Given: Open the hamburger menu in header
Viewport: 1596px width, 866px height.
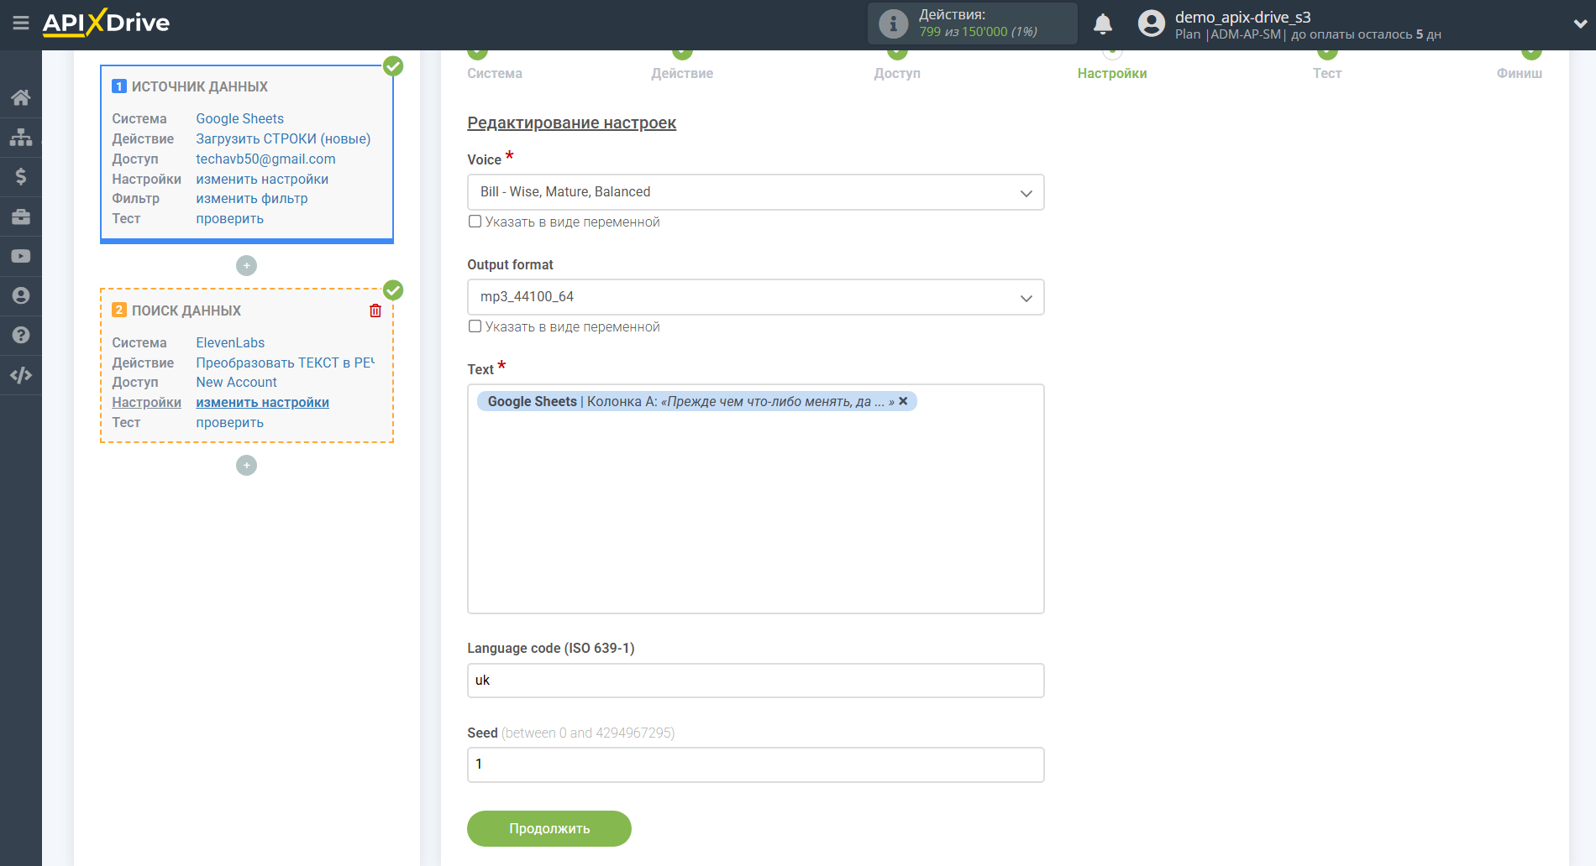Looking at the screenshot, I should (21, 23).
